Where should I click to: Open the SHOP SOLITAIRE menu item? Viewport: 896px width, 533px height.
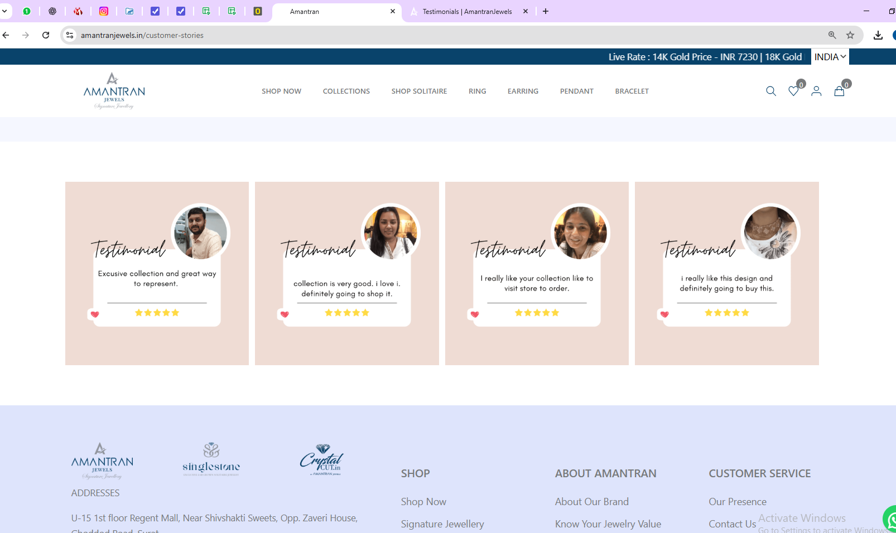coord(419,91)
